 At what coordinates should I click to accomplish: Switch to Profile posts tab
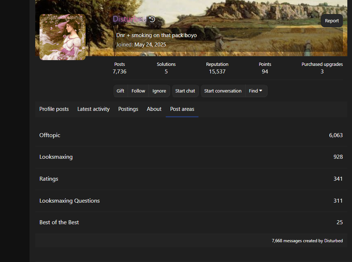(x=54, y=109)
